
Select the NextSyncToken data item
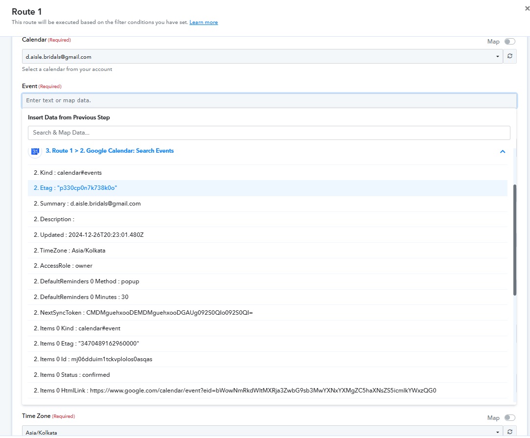pos(143,312)
